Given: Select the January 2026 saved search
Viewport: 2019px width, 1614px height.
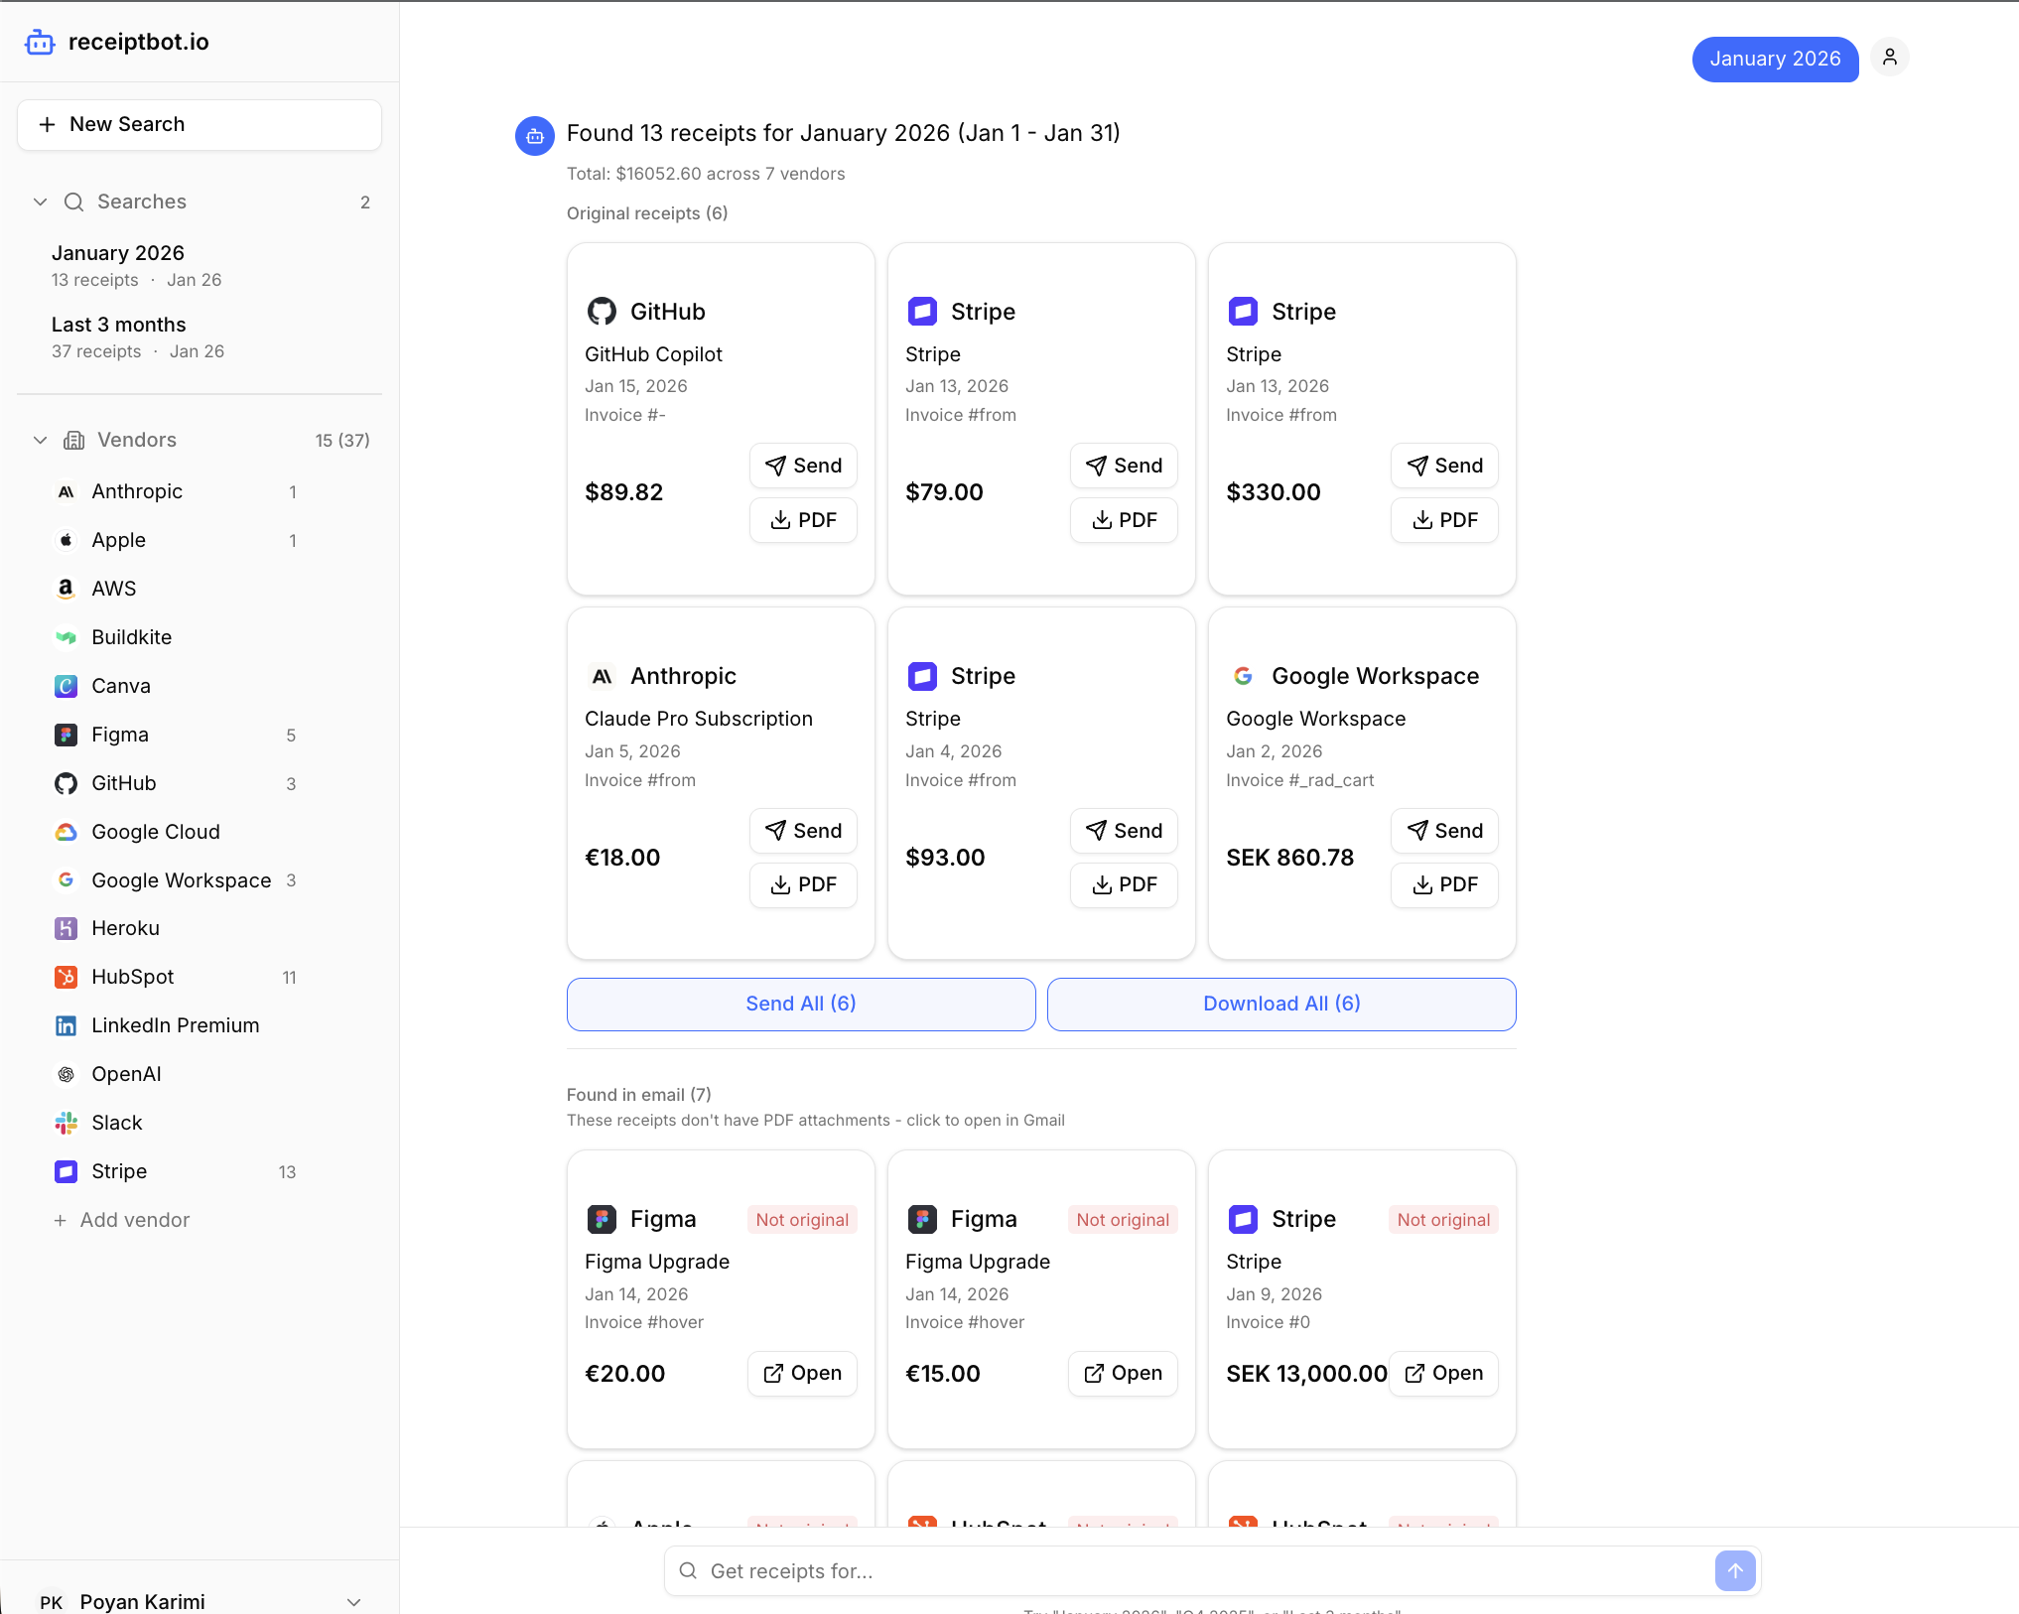Looking at the screenshot, I should pyautogui.click(x=117, y=253).
